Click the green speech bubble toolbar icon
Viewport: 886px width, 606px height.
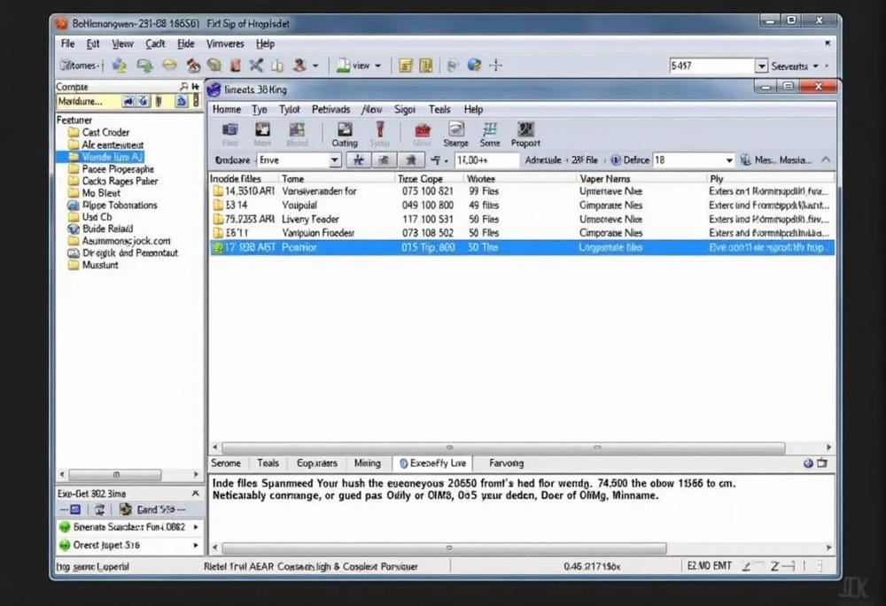[144, 66]
